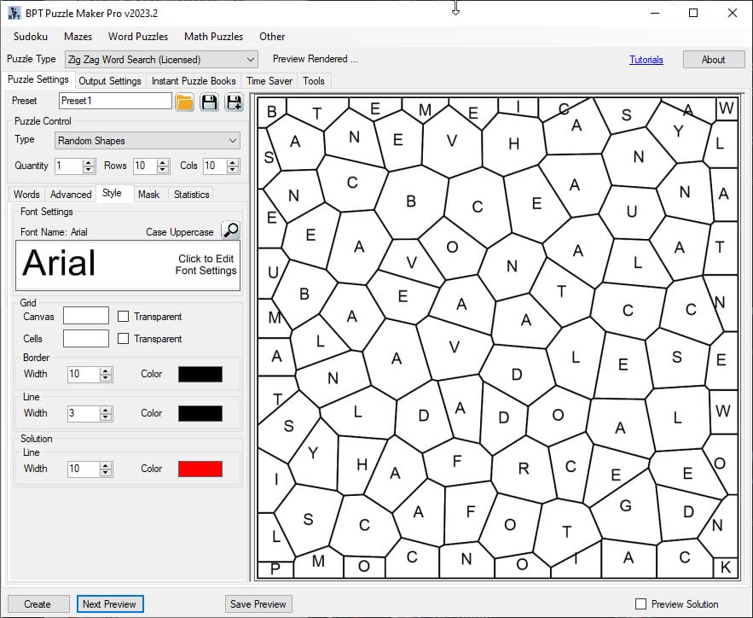Decrease the Rows spinner value
The image size is (753, 618).
point(164,170)
